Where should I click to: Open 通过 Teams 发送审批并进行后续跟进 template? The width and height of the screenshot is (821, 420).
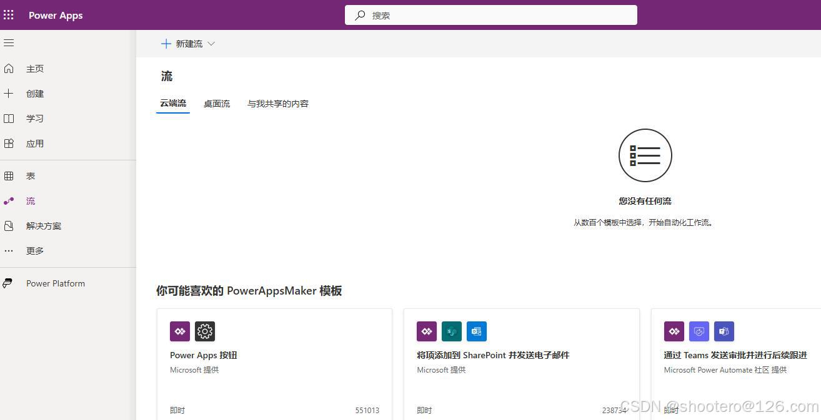[x=736, y=364]
